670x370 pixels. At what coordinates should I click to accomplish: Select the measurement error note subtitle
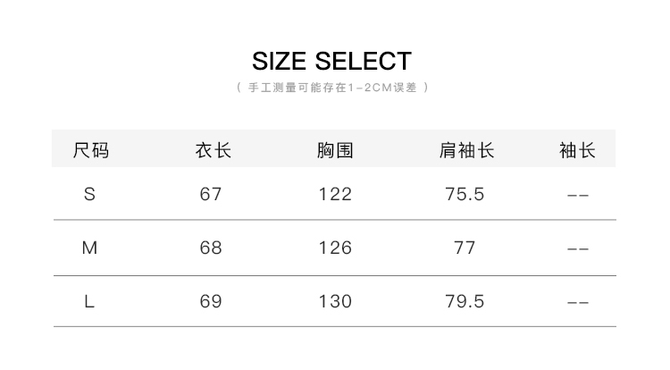[332, 88]
